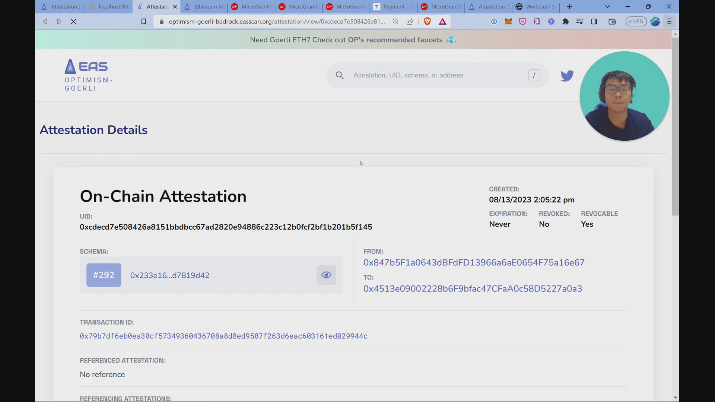Screen dimensions: 715x402
Task: Open the Brave Wallet icon
Action: (612, 22)
